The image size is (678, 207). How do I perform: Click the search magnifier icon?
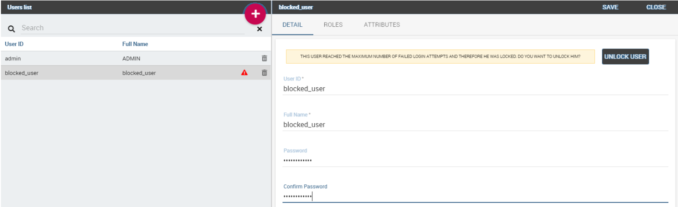(x=11, y=29)
